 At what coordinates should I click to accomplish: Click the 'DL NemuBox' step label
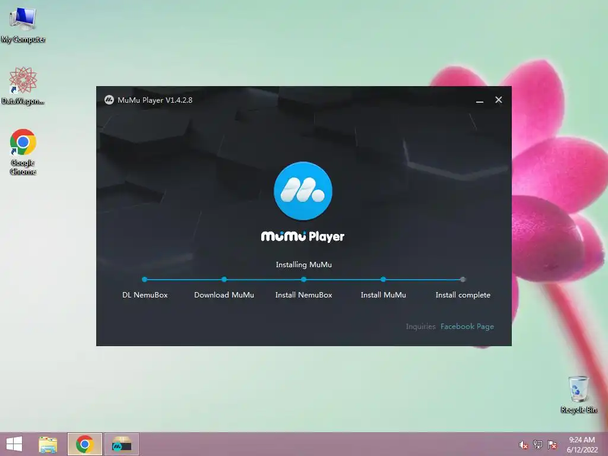145,295
